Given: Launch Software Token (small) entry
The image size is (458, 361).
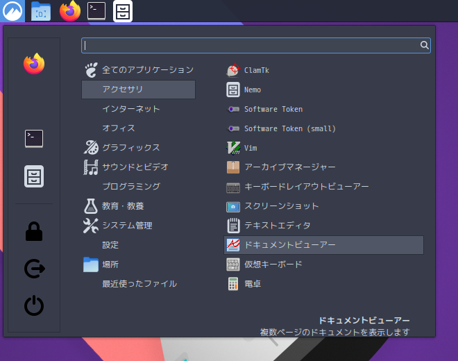Looking at the screenshot, I should (x=323, y=128).
